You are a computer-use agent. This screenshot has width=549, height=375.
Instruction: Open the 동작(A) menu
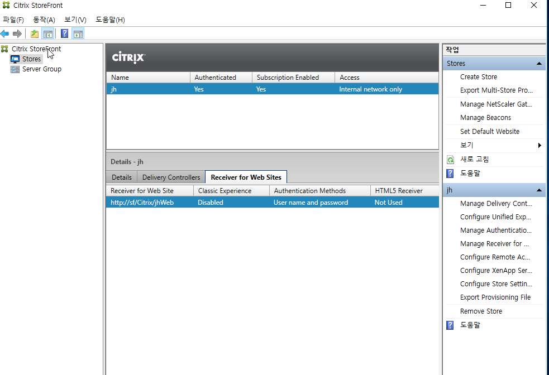(x=44, y=20)
